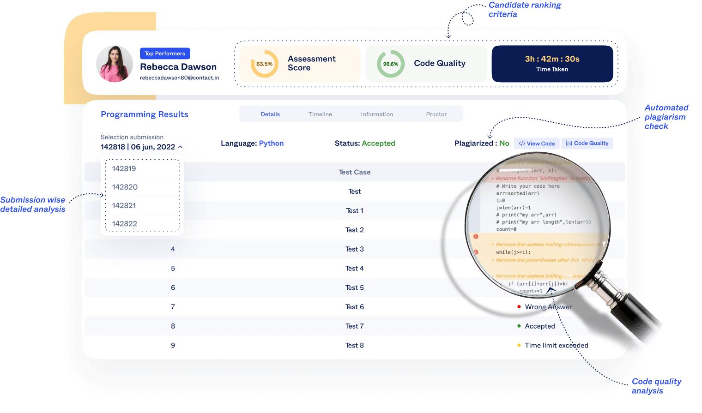The width and height of the screenshot is (702, 413).
Task: Click the yellow Time limit exceeded dot
Action: [x=519, y=345]
